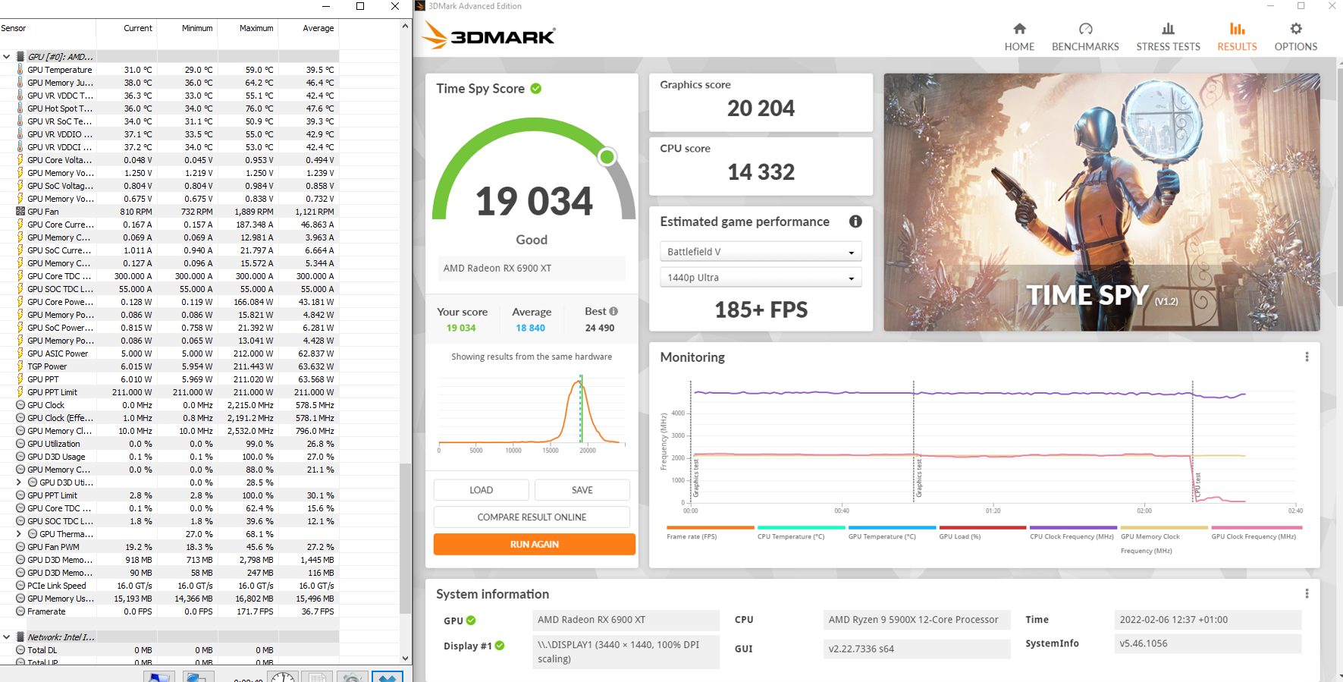Select the GPU ASIC Power row

click(169, 354)
